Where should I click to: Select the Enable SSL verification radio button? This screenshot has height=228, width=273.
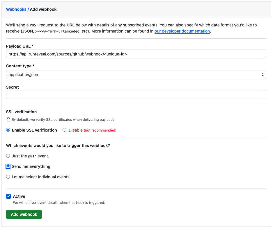(x=8, y=130)
